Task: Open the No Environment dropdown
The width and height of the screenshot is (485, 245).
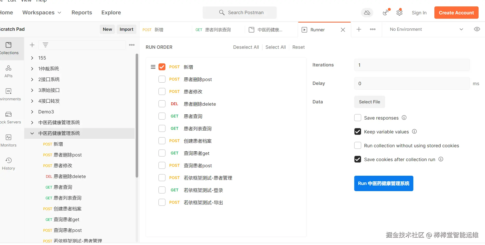Action: point(426,29)
